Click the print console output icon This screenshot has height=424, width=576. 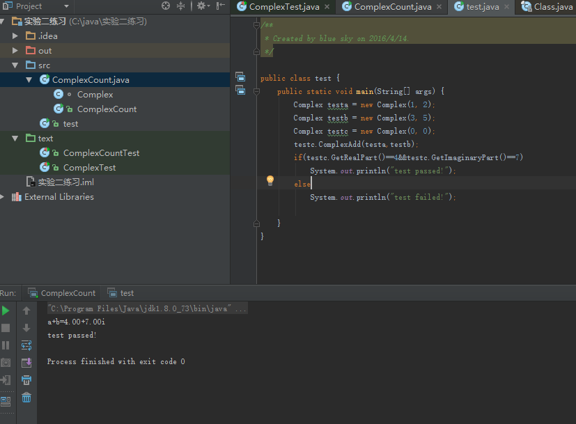click(26, 380)
